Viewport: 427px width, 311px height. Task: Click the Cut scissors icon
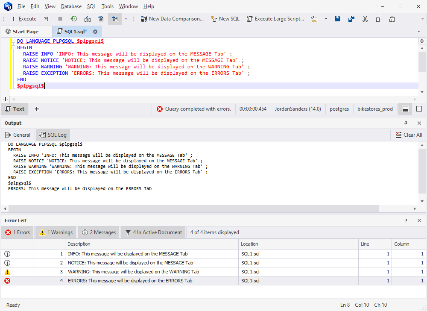[x=365, y=19]
